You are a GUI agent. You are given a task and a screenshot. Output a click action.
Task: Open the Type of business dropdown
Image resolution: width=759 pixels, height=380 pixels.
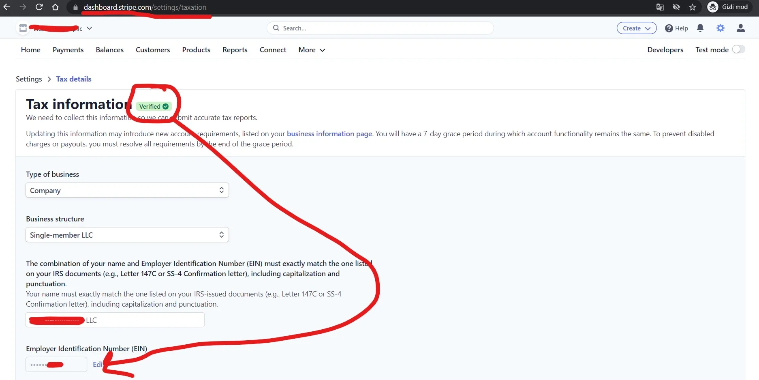pyautogui.click(x=127, y=190)
